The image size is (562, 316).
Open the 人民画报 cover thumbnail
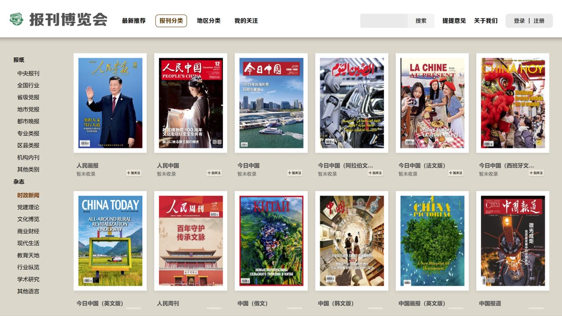pyautogui.click(x=110, y=103)
